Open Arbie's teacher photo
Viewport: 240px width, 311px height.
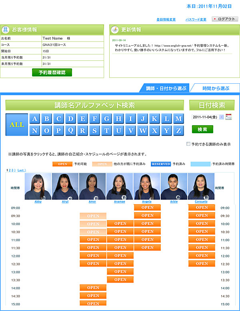(x=174, y=186)
